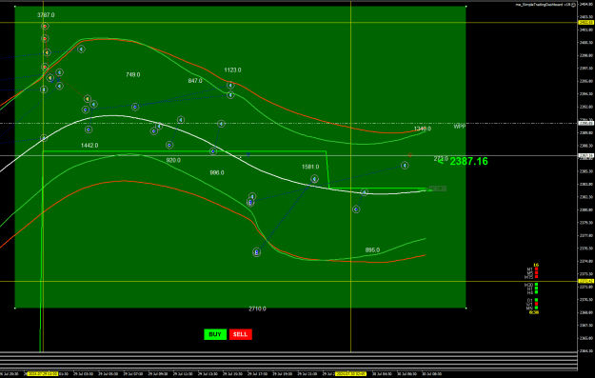This screenshot has height=378, width=595.
Task: Select the 3787.0 label above the chart markers
Action: [x=46, y=15]
